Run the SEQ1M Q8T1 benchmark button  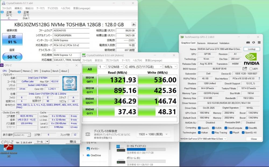coord(90,79)
